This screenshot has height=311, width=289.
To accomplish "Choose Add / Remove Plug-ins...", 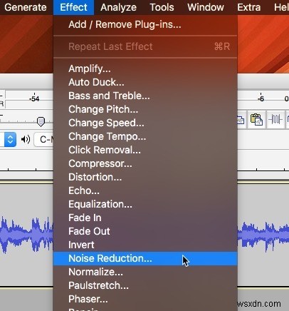I will coord(145,24).
